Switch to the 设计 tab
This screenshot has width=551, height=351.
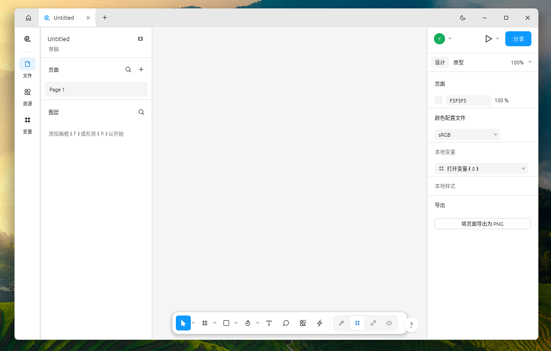click(x=440, y=63)
